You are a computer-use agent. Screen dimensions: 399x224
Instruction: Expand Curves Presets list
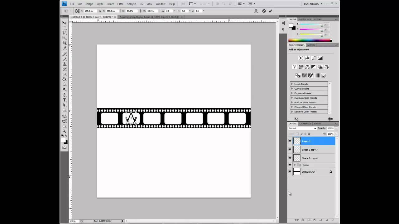pyautogui.click(x=292, y=89)
